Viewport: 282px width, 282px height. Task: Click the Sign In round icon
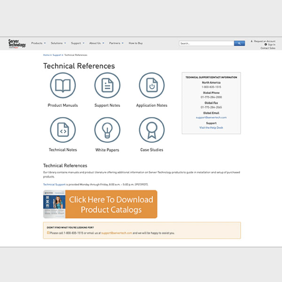point(266,45)
